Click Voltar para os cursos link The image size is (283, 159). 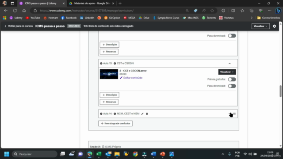tap(19, 26)
